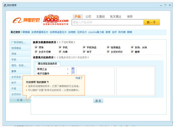Toggle the 童裤 recommended category checkbox
The image size is (174, 127).
coord(132,51)
